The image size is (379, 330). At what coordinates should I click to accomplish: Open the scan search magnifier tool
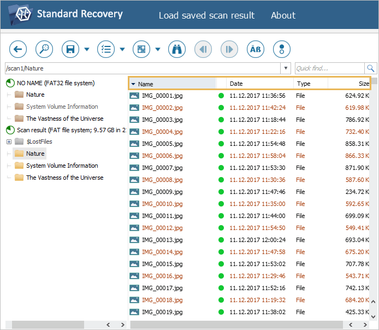(x=44, y=49)
